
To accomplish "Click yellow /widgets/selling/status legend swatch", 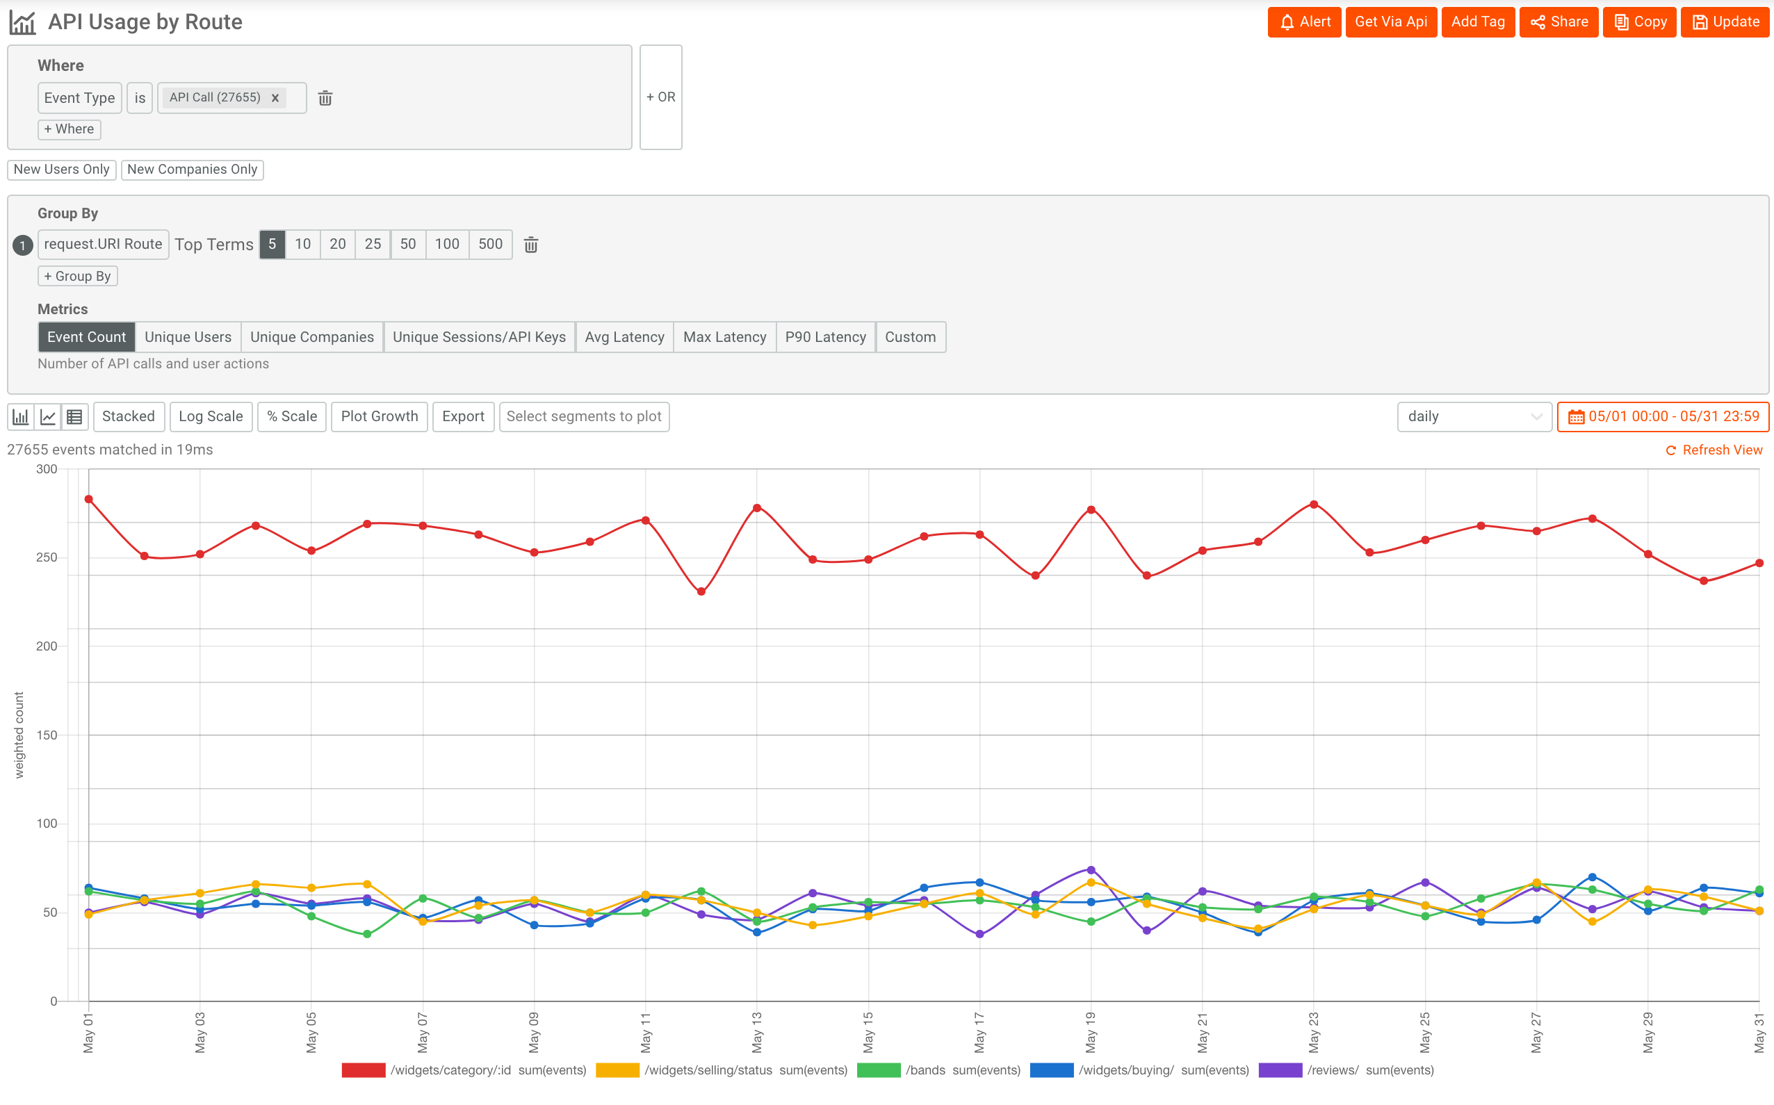I will coord(618,1071).
